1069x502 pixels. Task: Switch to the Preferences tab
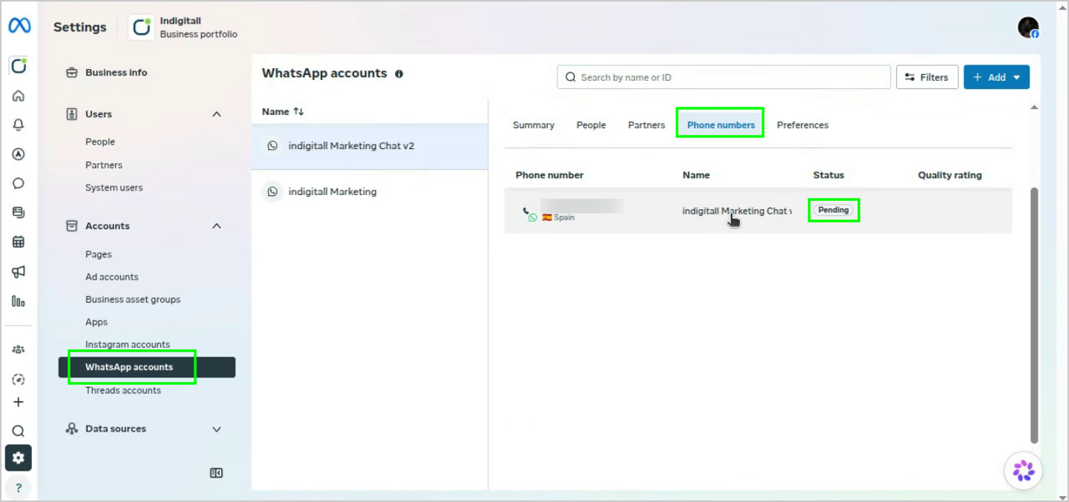(802, 125)
